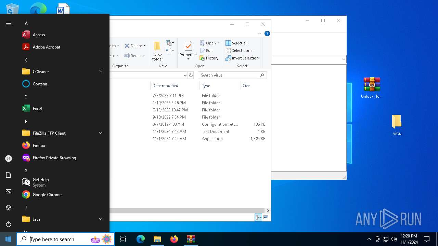This screenshot has width=438, height=246.
Task: Sort by Size column header
Action: [x=254, y=86]
